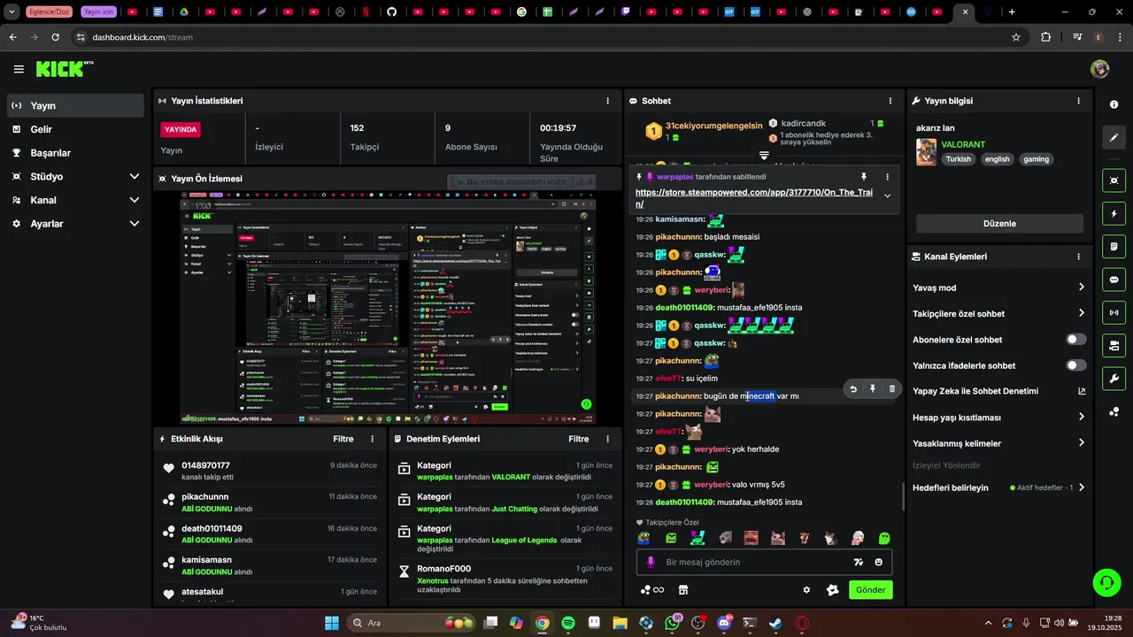Toggle the channel actions widget icon in the right rail
Screen dimensions: 1133x637
(1114, 345)
